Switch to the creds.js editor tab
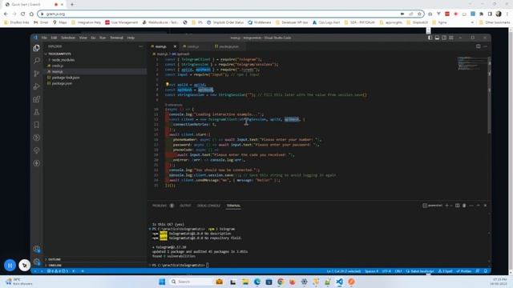The height and width of the screenshot is (288, 513). (193, 46)
